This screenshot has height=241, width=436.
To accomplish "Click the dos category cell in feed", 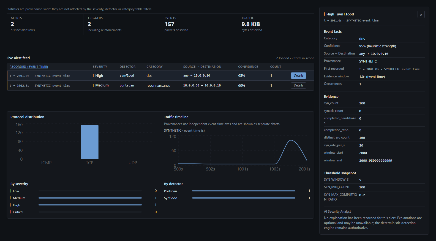I will point(149,75).
